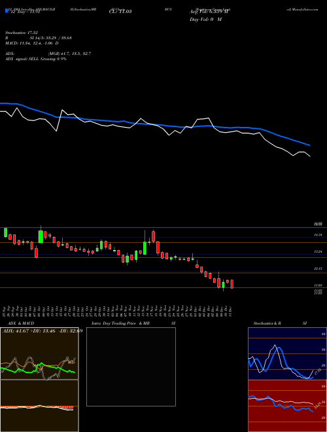Click the 'Day Vol: 0 M' label
This screenshot has height=432, width=327.
(205, 20)
